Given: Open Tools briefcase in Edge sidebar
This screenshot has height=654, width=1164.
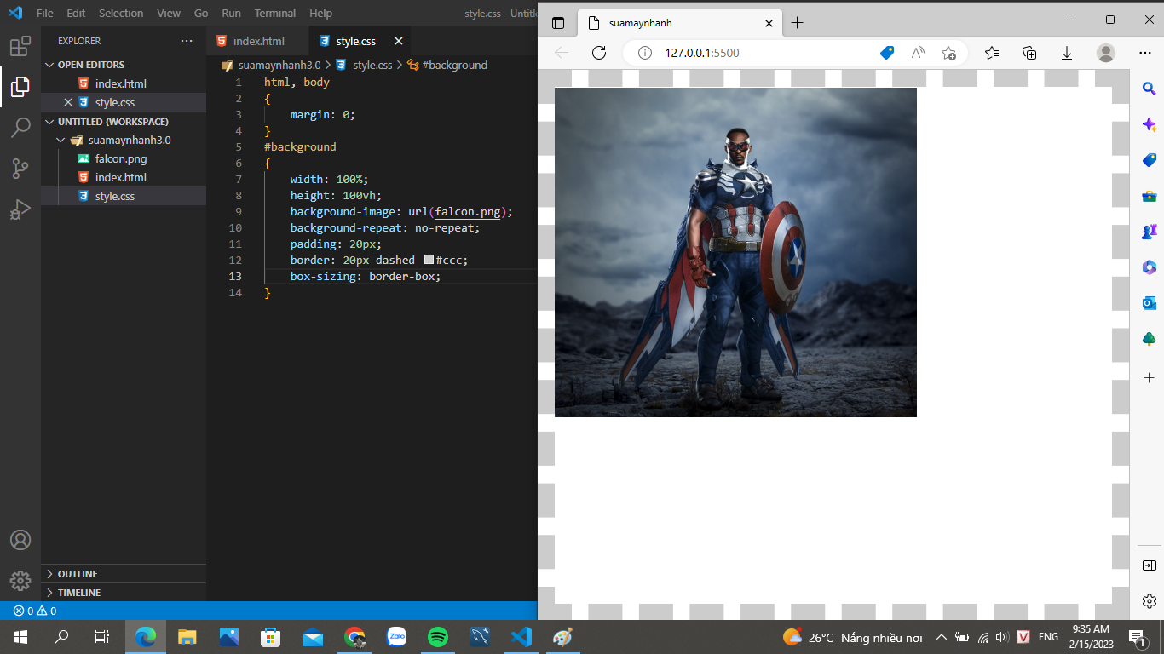Looking at the screenshot, I should 1149,196.
